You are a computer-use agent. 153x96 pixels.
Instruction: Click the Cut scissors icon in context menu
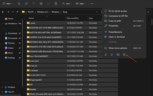click(106, 54)
